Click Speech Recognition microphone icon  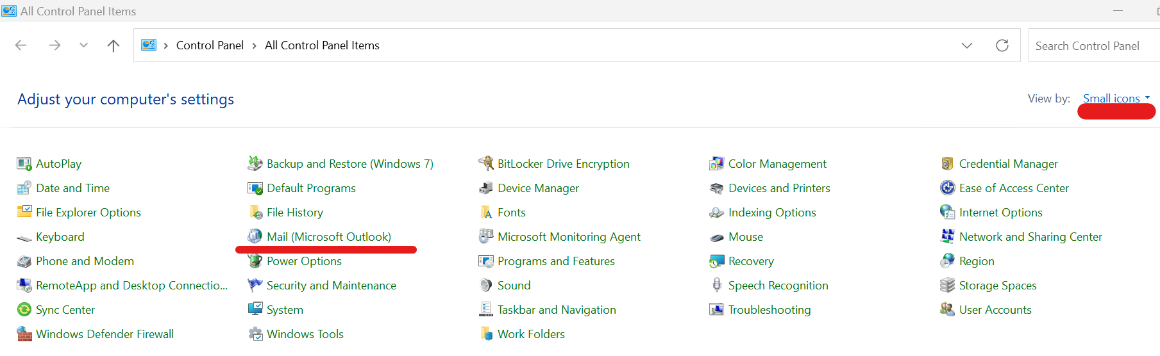[717, 286]
